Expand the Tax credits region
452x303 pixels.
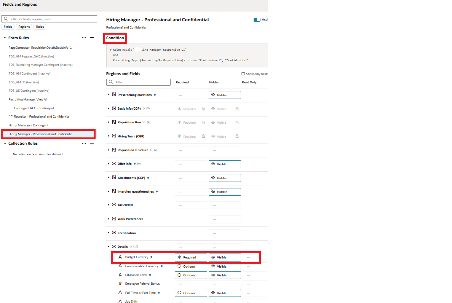[x=108, y=205]
